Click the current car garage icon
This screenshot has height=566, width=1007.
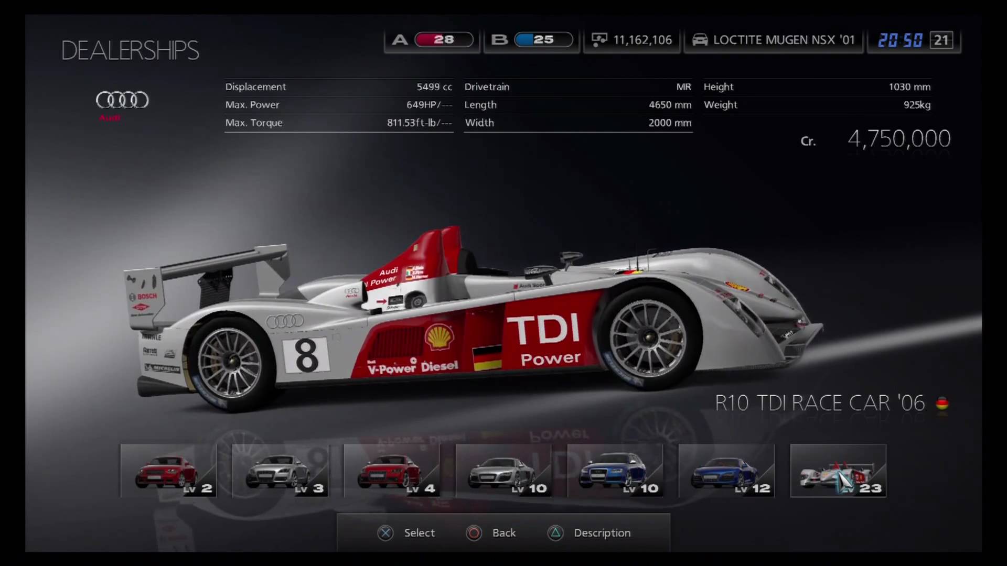click(700, 40)
